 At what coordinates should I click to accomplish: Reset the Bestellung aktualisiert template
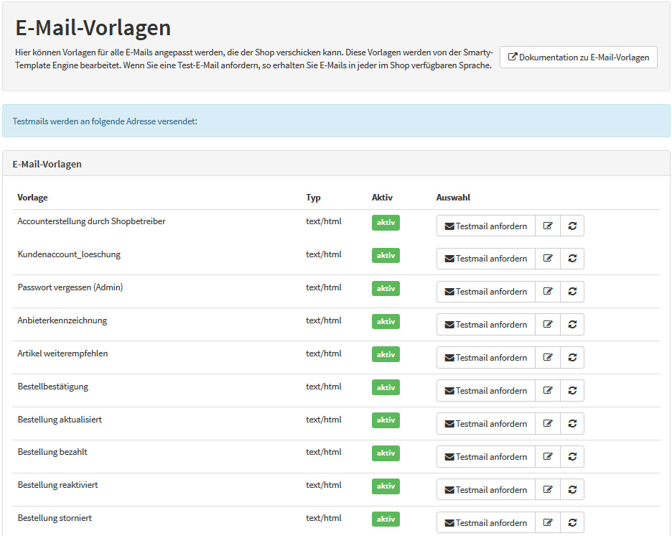tap(572, 424)
